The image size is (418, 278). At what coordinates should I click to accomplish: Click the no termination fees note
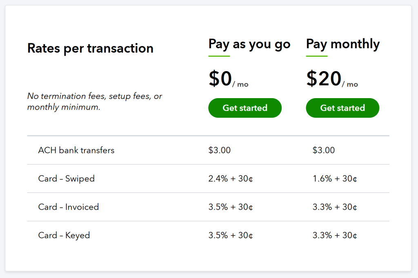click(x=95, y=102)
